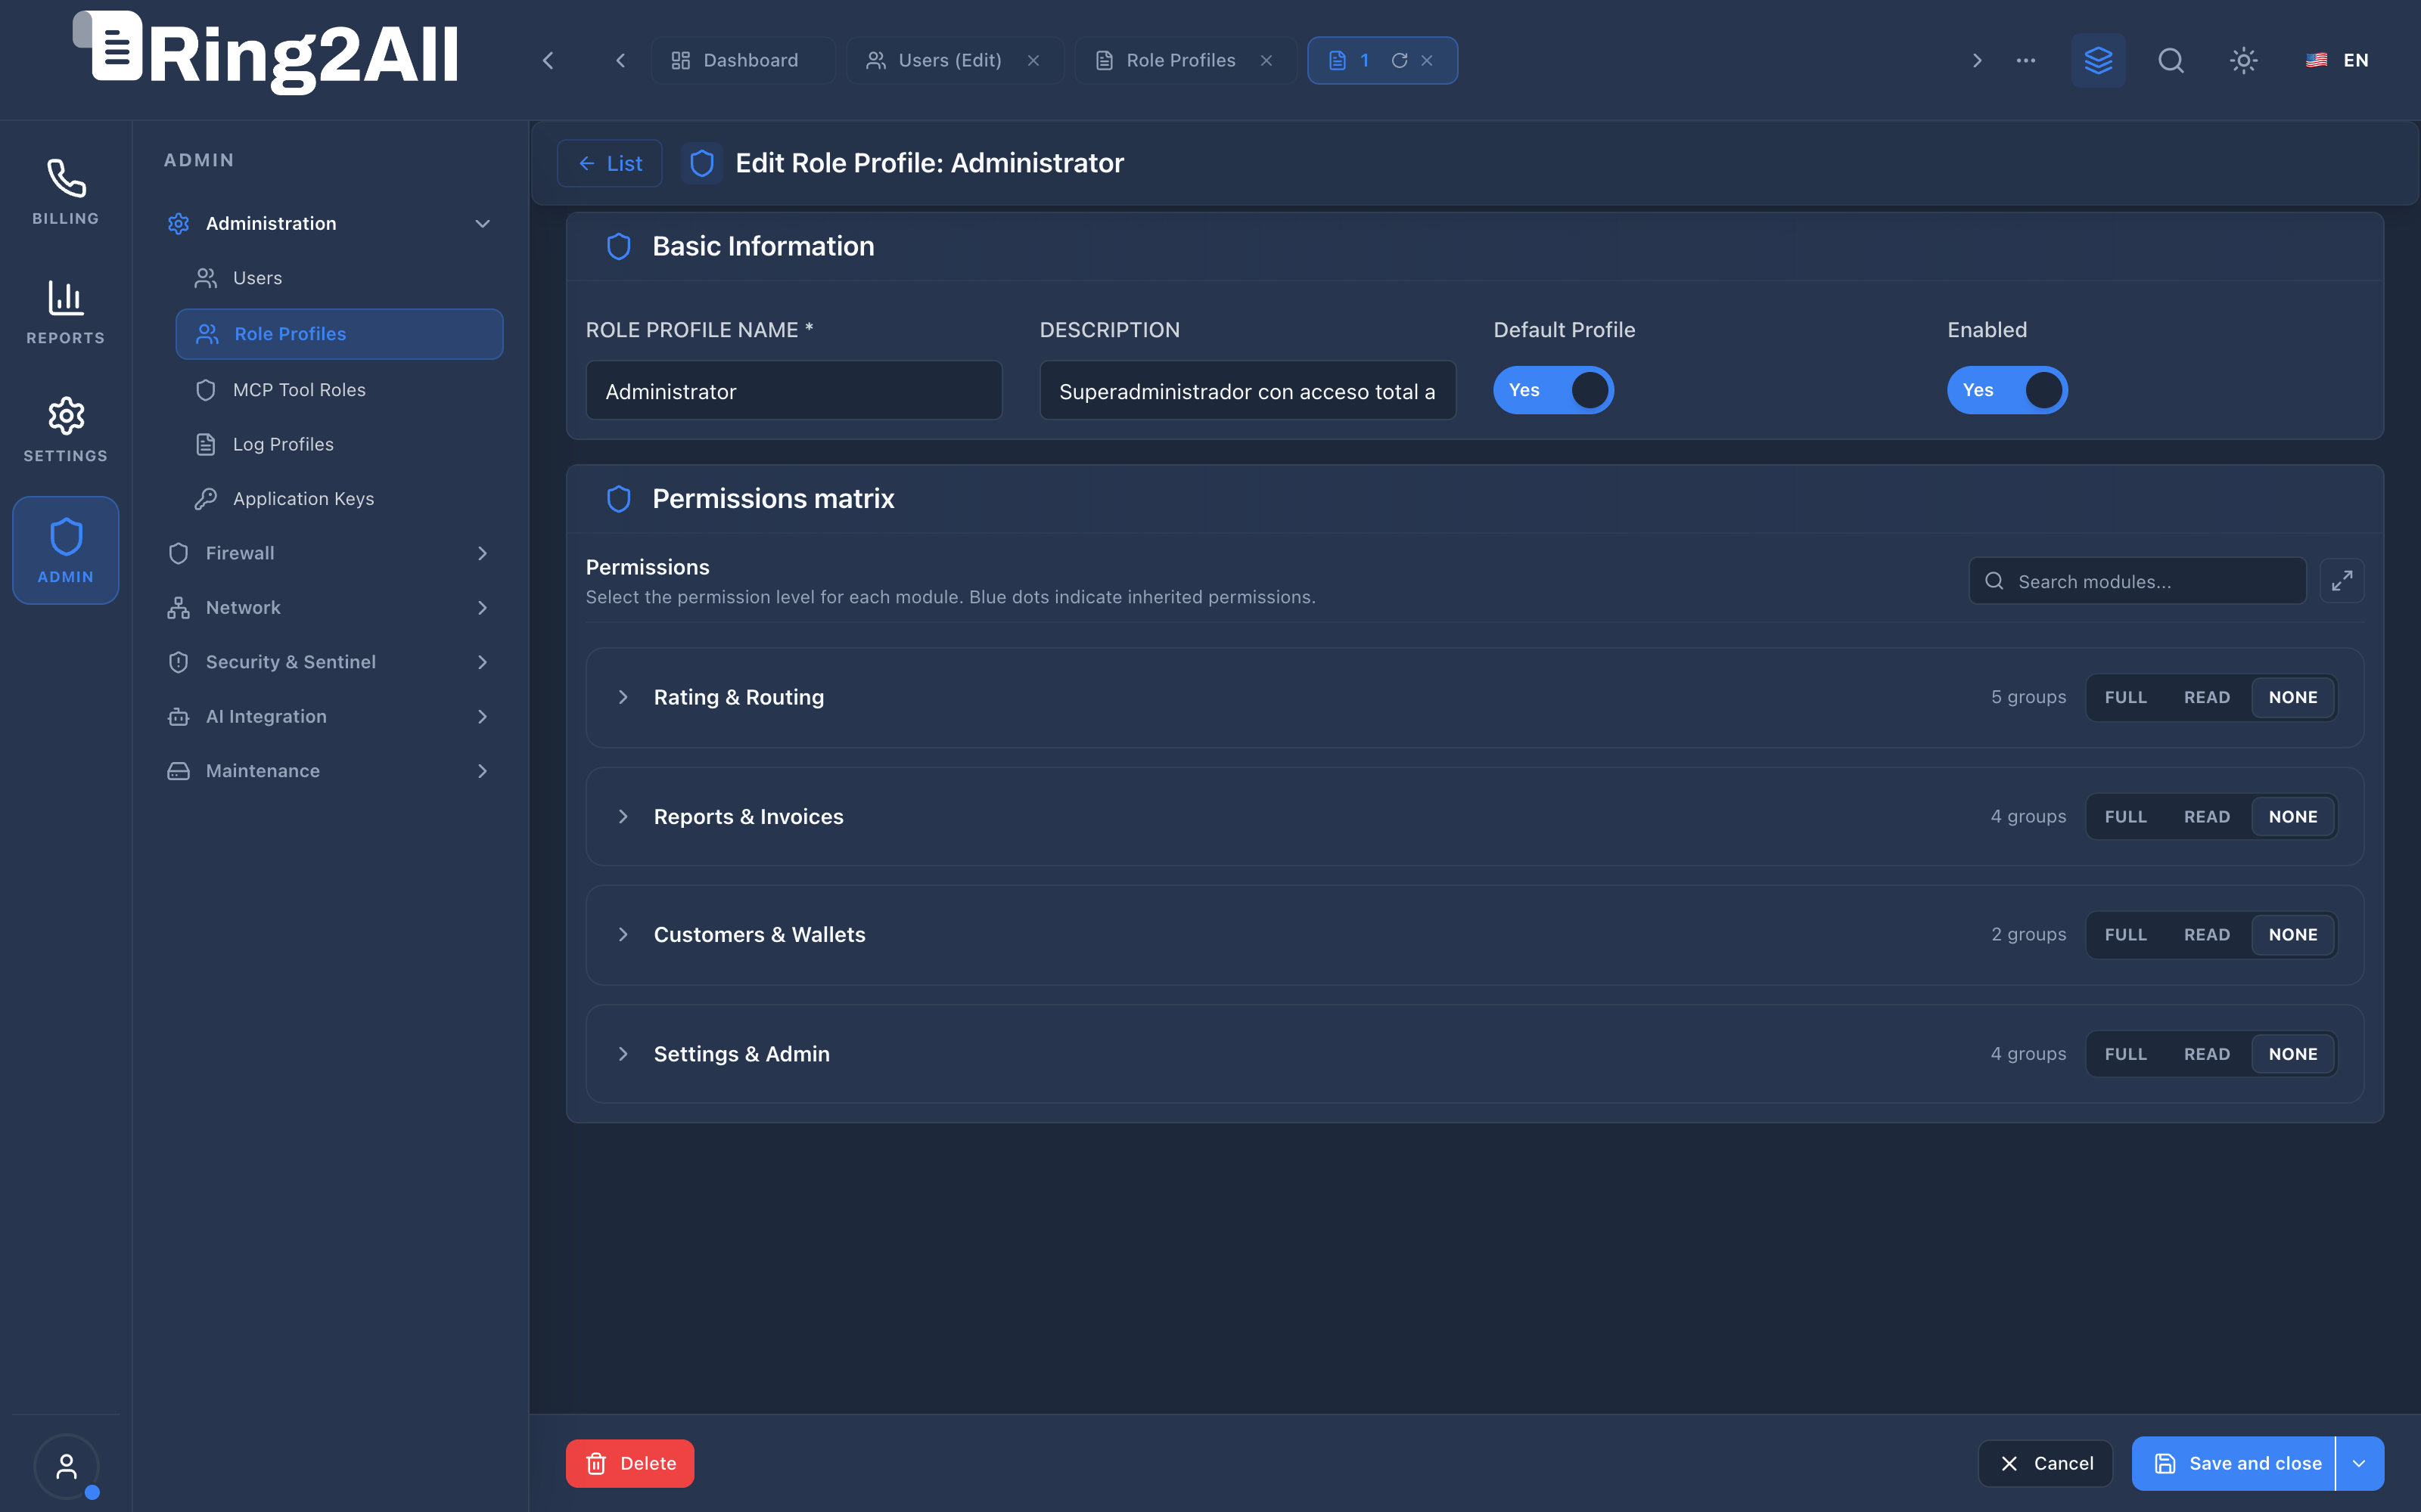This screenshot has width=2421, height=1512.
Task: Click the layers stack icon
Action: coord(2098,60)
